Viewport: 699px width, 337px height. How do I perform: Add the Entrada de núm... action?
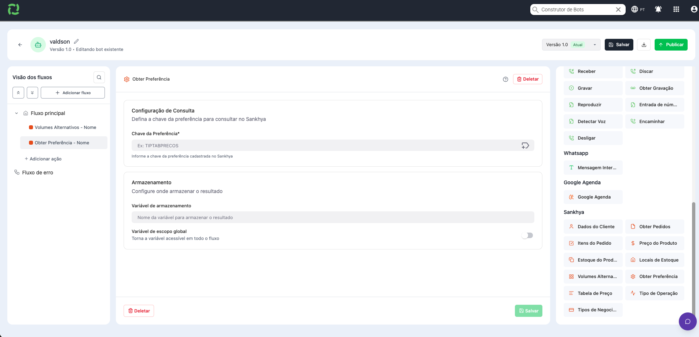(655, 105)
